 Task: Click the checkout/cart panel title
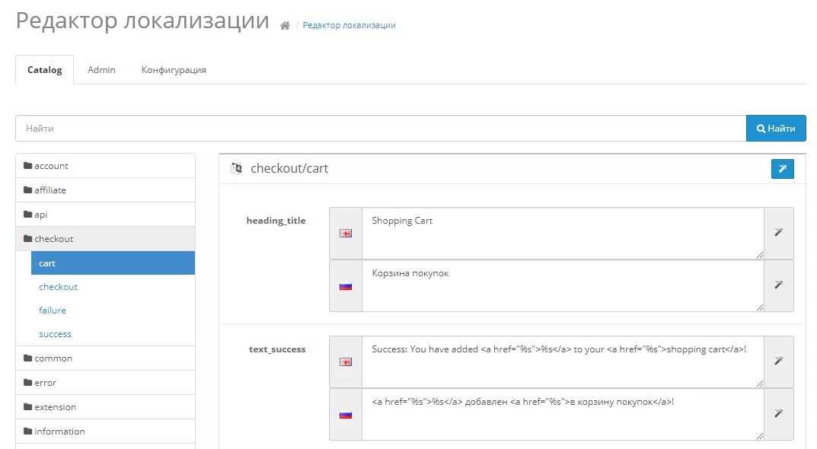click(x=289, y=168)
